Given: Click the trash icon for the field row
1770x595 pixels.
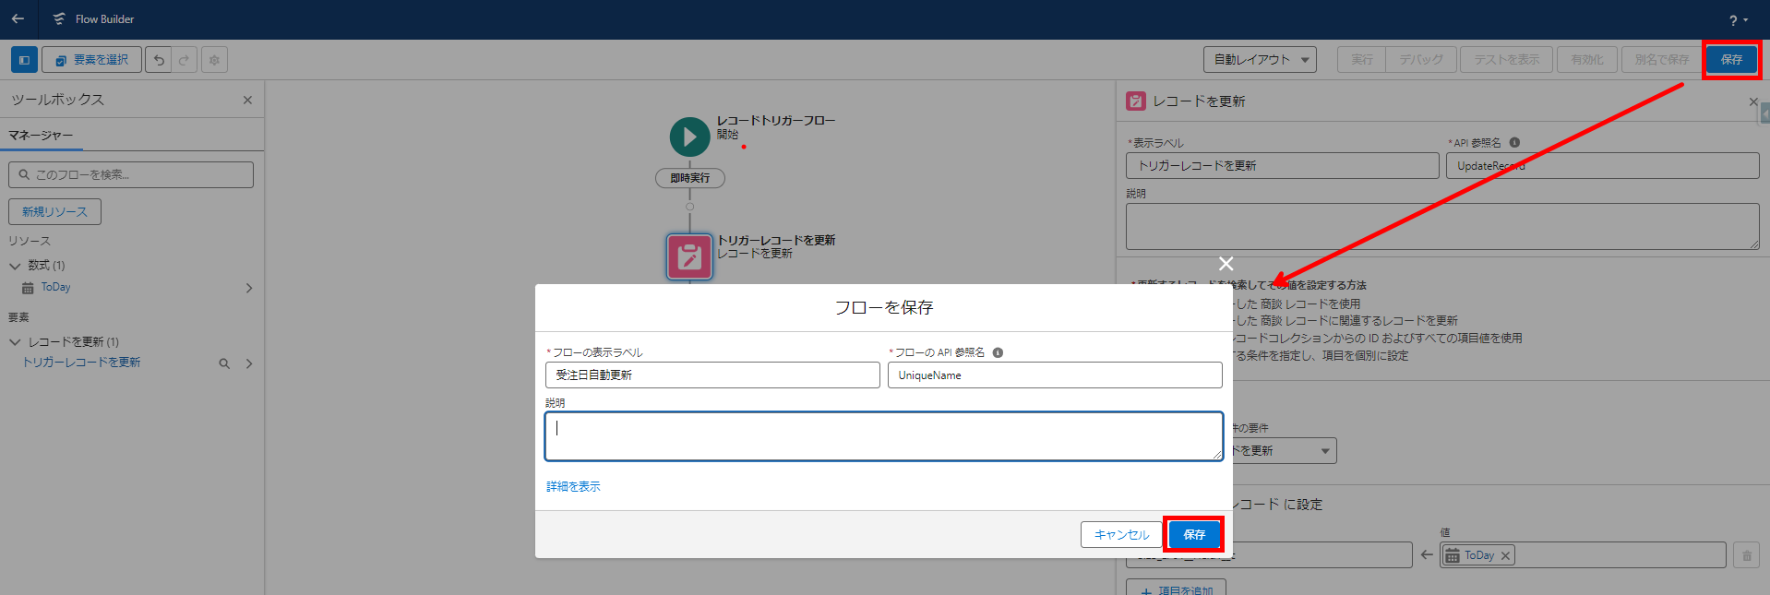Looking at the screenshot, I should (1746, 555).
